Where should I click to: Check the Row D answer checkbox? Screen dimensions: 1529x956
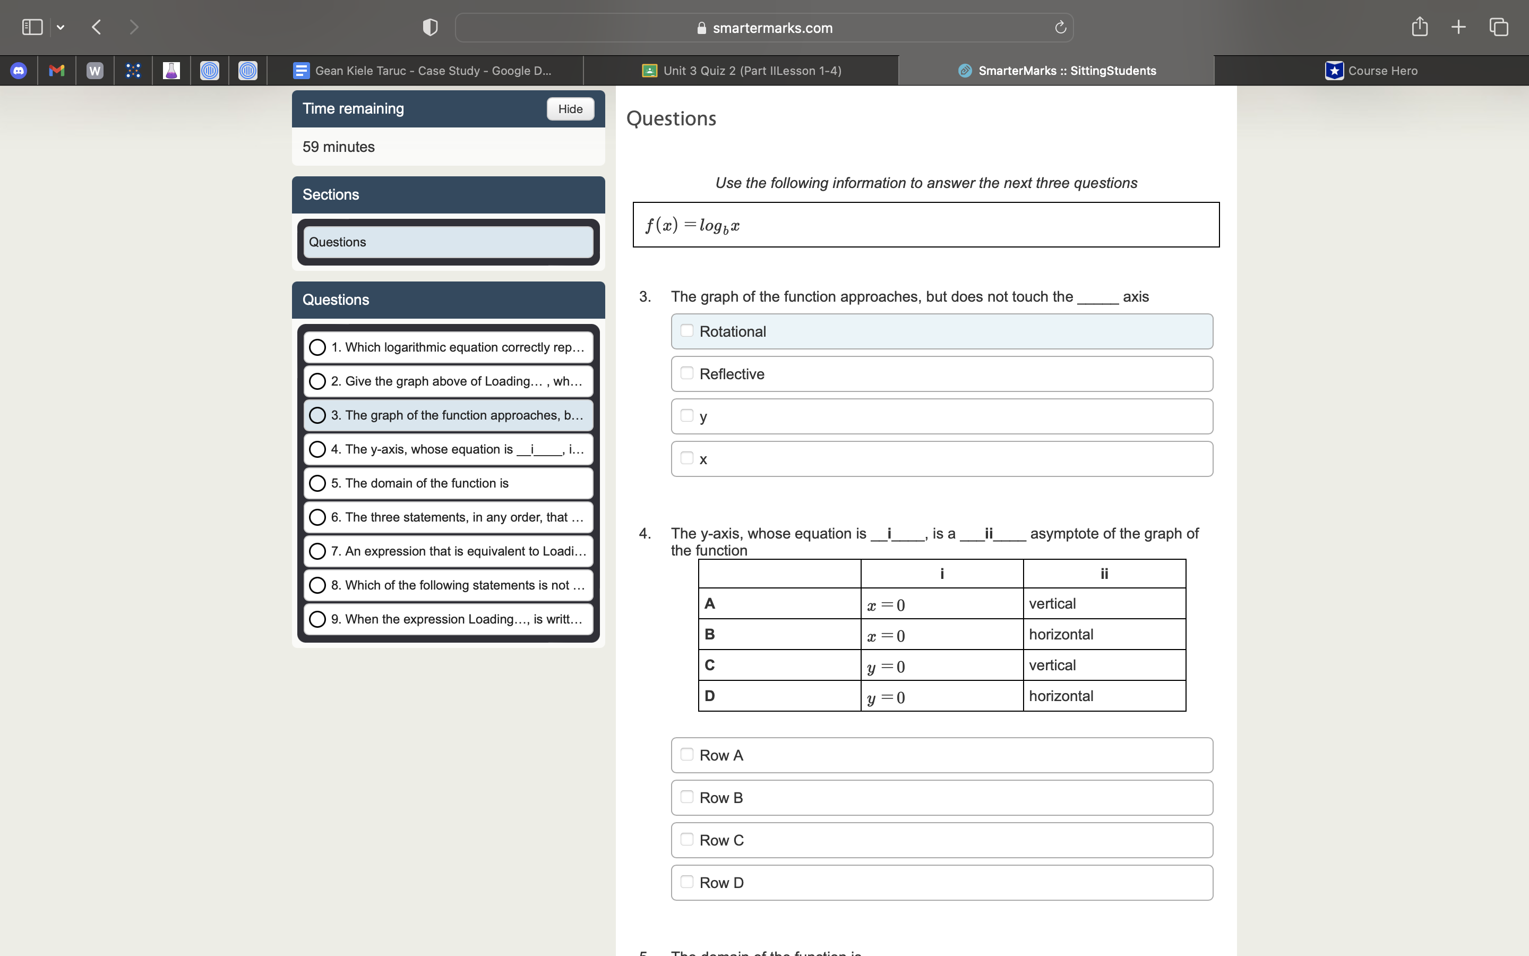coord(688,882)
